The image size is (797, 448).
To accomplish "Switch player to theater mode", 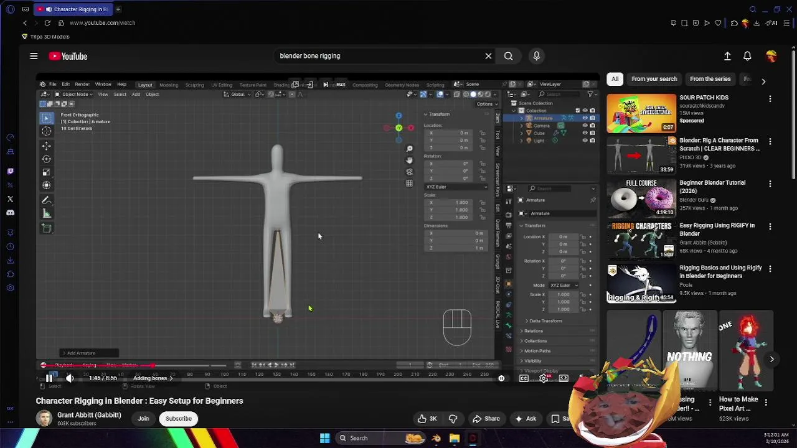I will tap(564, 378).
